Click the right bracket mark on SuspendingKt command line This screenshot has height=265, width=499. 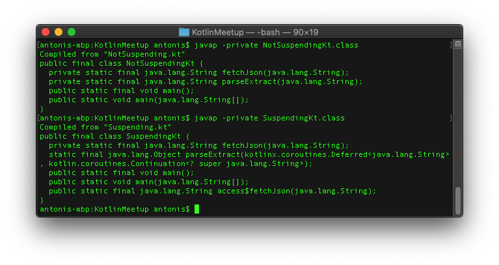[450, 118]
